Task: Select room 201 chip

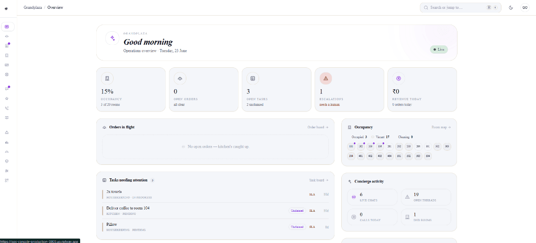Action: point(389,147)
